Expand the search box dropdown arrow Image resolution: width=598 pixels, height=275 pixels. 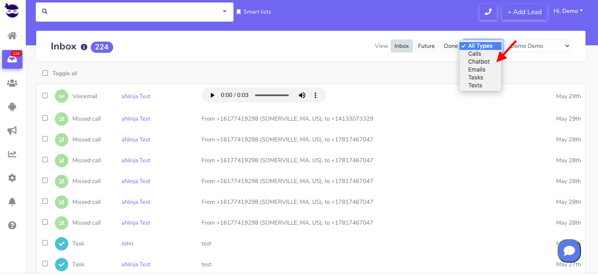[x=225, y=12]
